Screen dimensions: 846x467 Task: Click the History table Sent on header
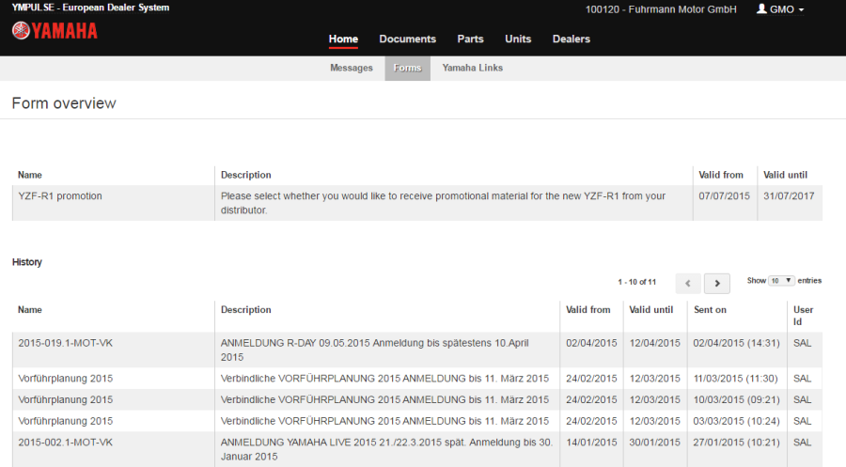click(710, 309)
